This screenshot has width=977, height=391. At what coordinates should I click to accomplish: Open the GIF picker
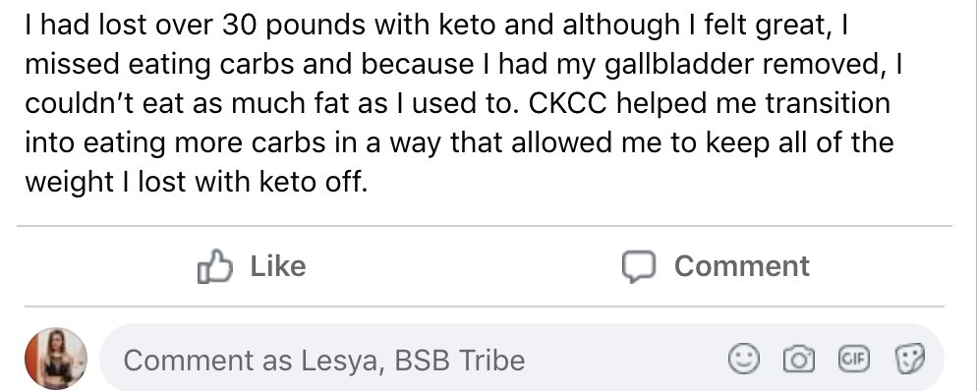(853, 360)
